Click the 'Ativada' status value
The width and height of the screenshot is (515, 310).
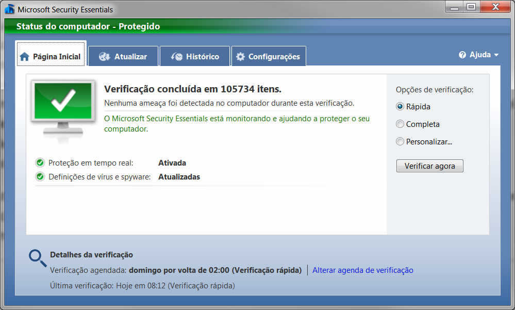(172, 162)
